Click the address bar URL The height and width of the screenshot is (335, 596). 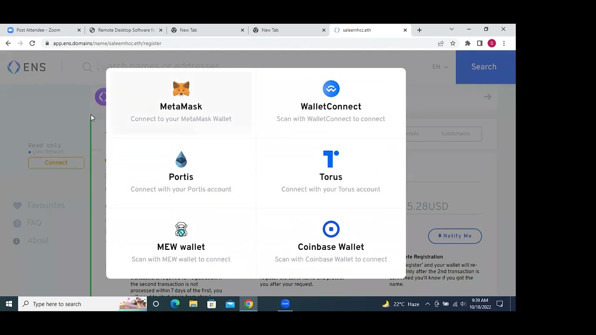coord(107,43)
